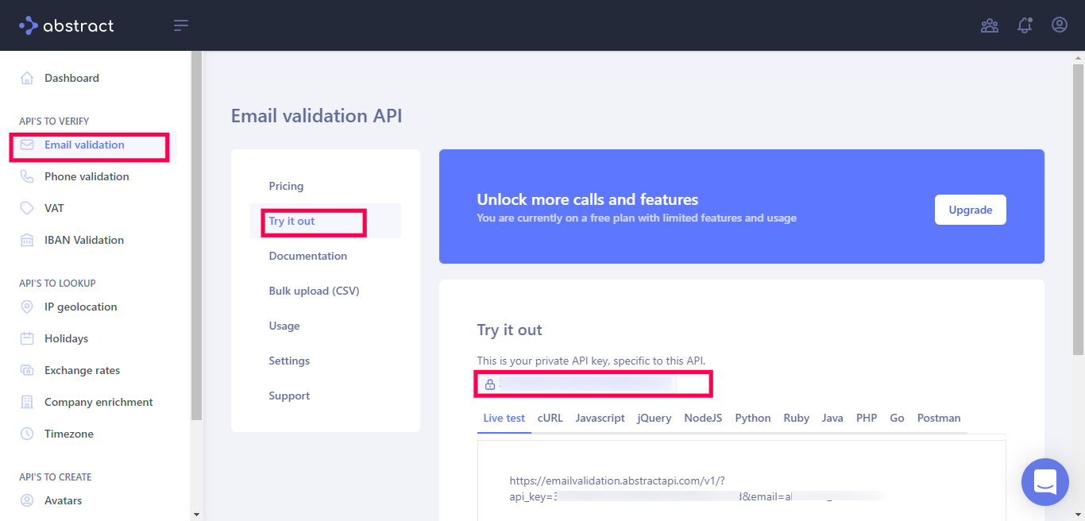This screenshot has width=1085, height=521.
Task: Switch to the NodeJS tab
Action: [703, 418]
